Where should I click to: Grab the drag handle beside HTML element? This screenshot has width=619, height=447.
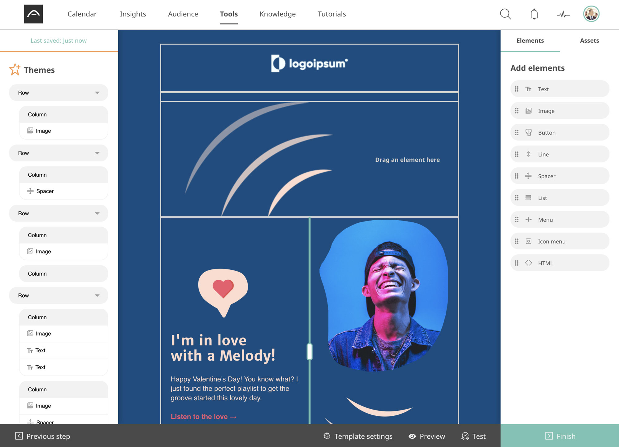[x=517, y=263]
